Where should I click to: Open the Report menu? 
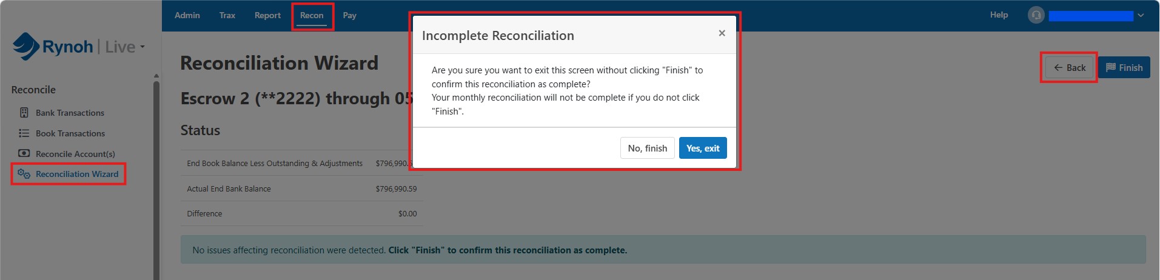coord(267,15)
